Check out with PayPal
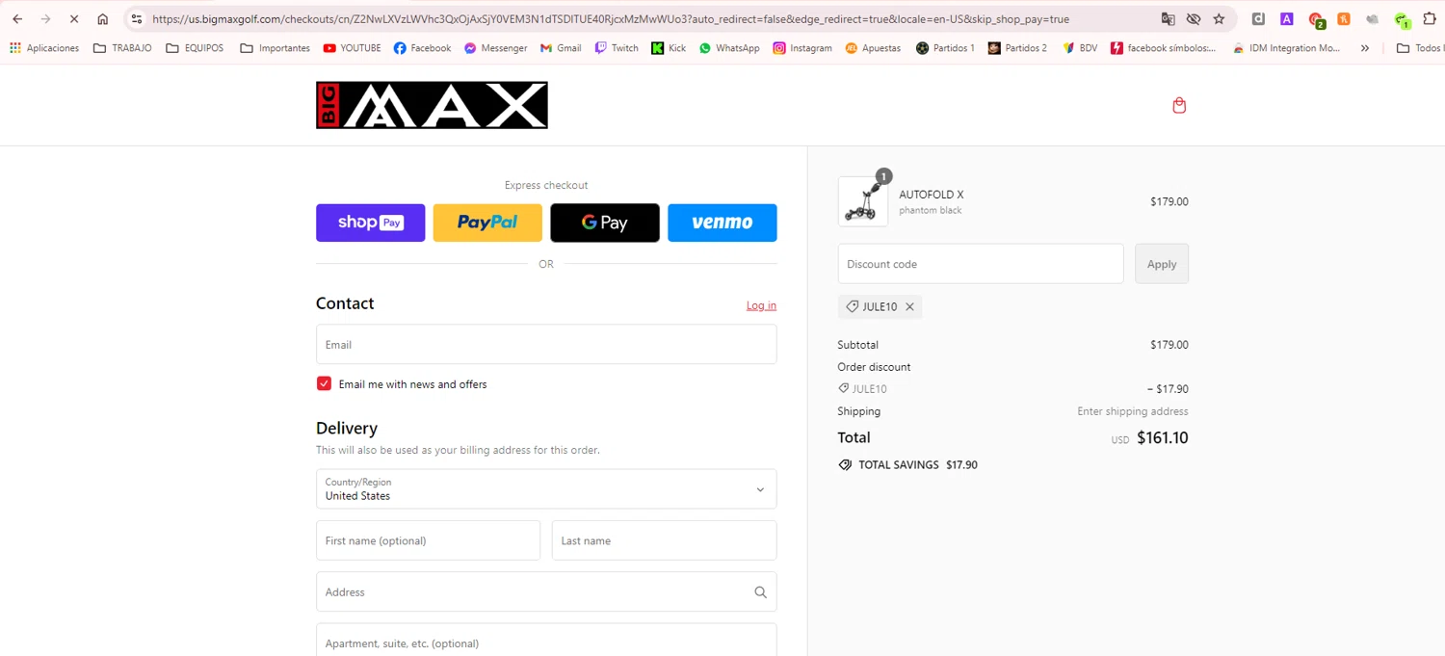Screen dimensions: 1445x656 (x=487, y=223)
